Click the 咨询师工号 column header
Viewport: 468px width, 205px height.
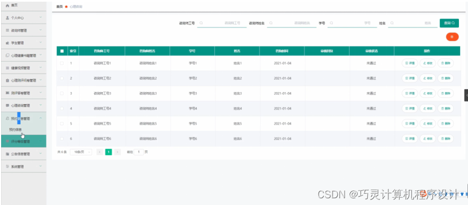click(102, 51)
